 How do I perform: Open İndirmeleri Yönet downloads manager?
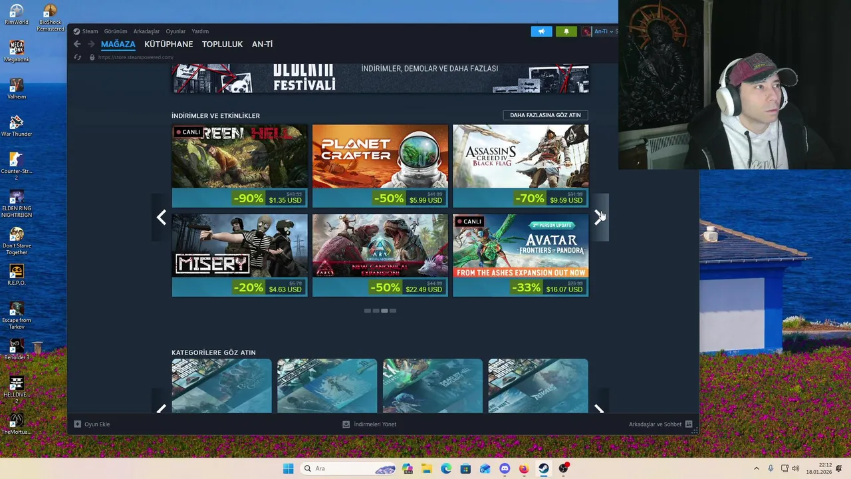click(x=375, y=424)
